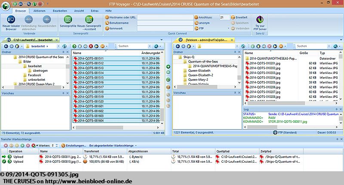Click the FTP Voyager application orb
Viewport: 344px width, 185px height.
point(6,6)
